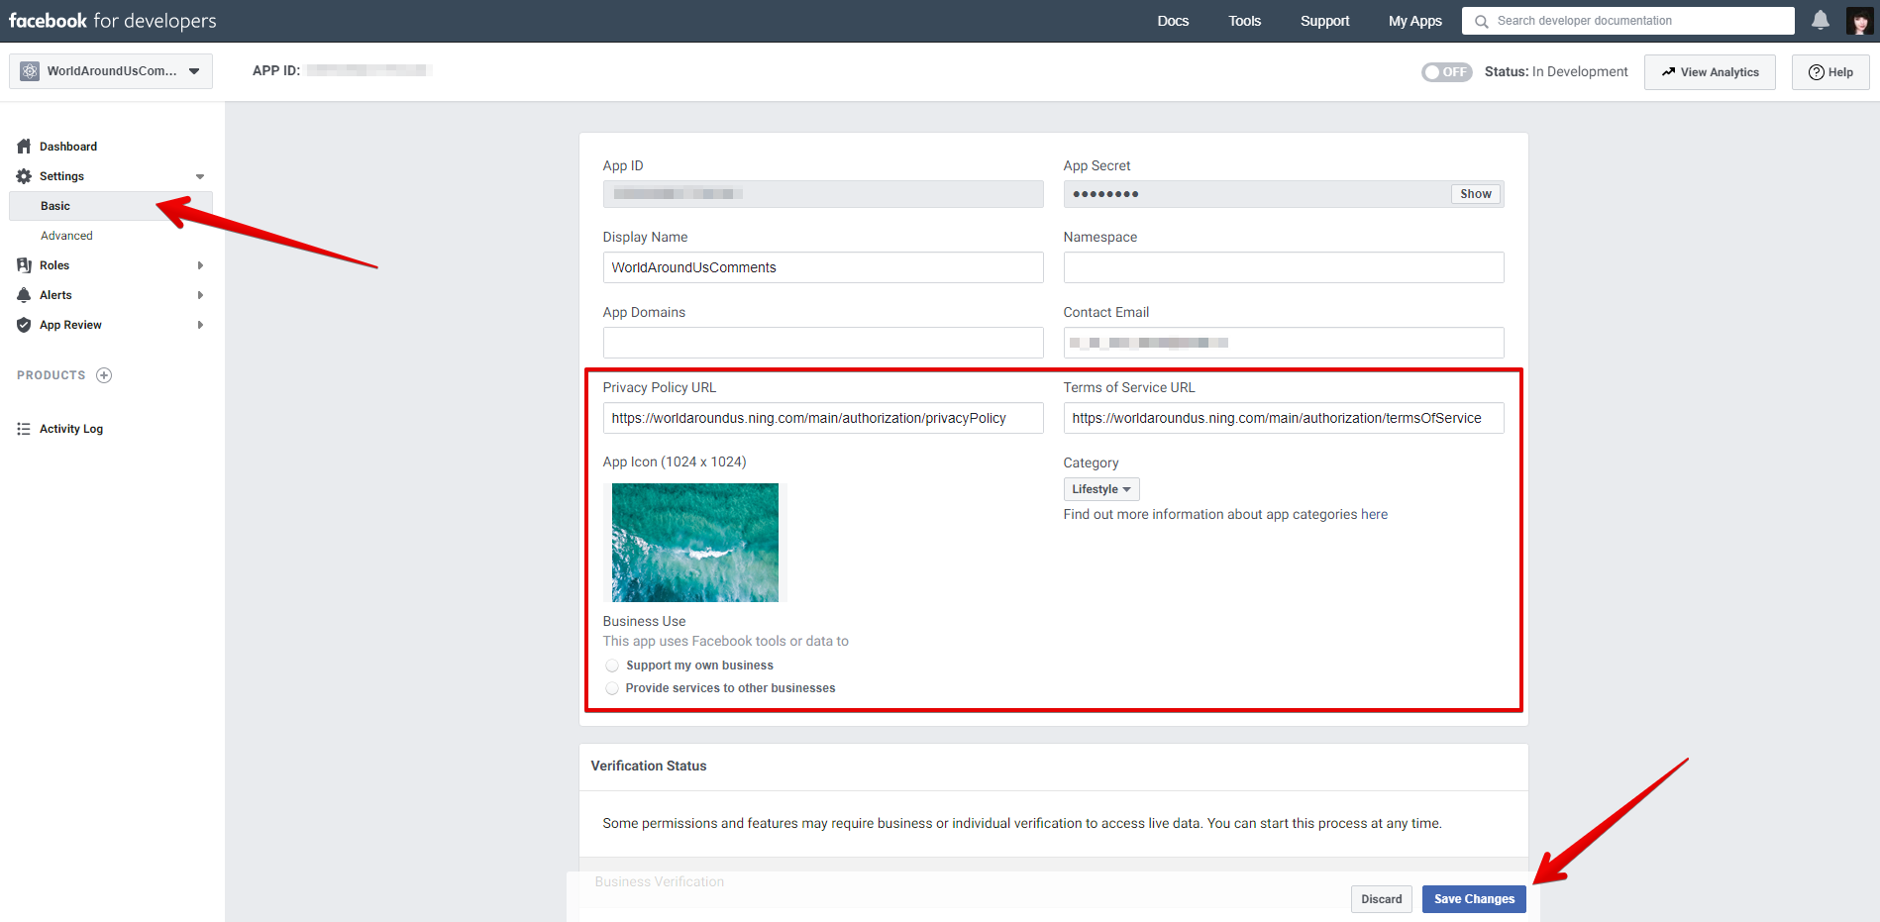Click the App ID field

tap(823, 194)
